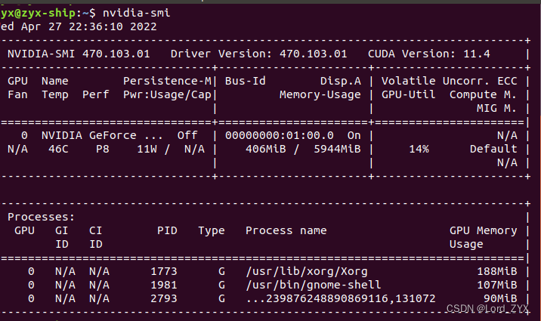Screen dimensions: 541x321
Task: Click the '5944MiB' total memory value
Action: (337, 149)
